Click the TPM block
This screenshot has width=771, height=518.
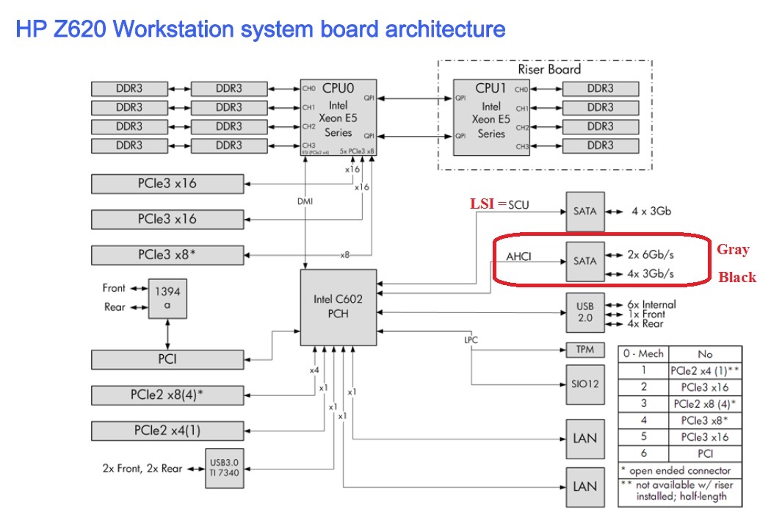pos(584,349)
